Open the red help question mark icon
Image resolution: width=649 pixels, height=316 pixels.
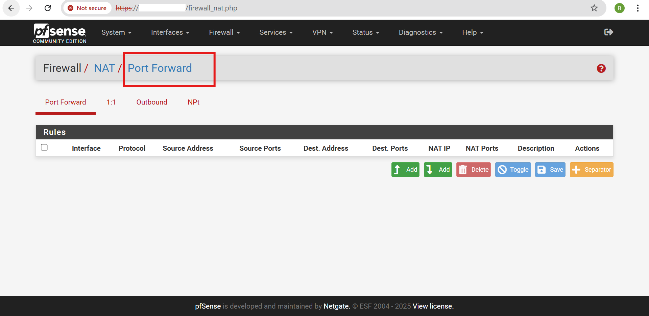point(601,68)
